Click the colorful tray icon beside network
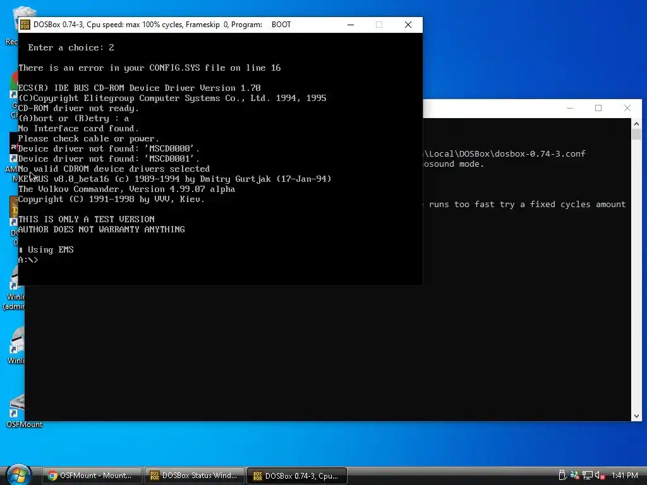 [x=574, y=476]
